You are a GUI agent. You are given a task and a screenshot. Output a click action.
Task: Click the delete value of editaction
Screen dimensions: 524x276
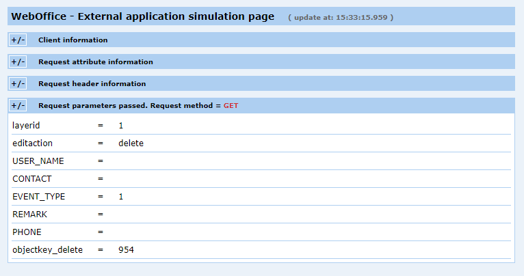[x=131, y=143]
